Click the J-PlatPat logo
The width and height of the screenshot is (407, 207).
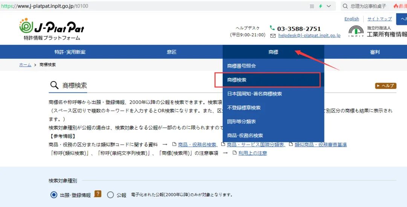click(52, 26)
